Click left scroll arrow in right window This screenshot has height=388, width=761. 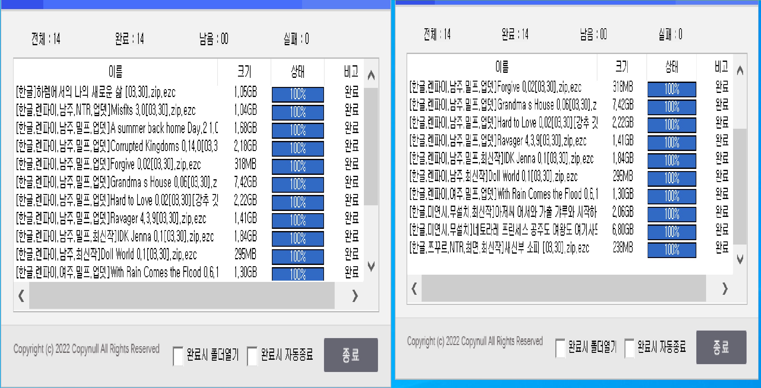tap(414, 288)
